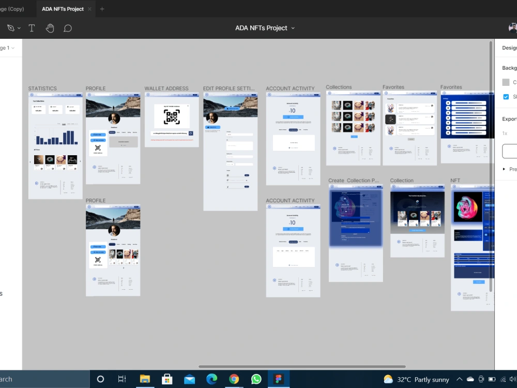This screenshot has height=388, width=517.
Task: Click the OneDrive cloud tray icon
Action: [x=470, y=379]
